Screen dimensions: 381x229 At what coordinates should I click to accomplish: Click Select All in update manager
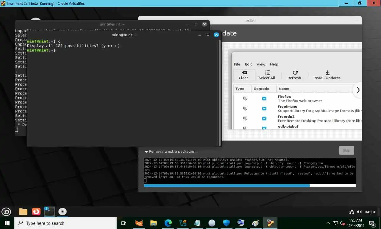267,75
